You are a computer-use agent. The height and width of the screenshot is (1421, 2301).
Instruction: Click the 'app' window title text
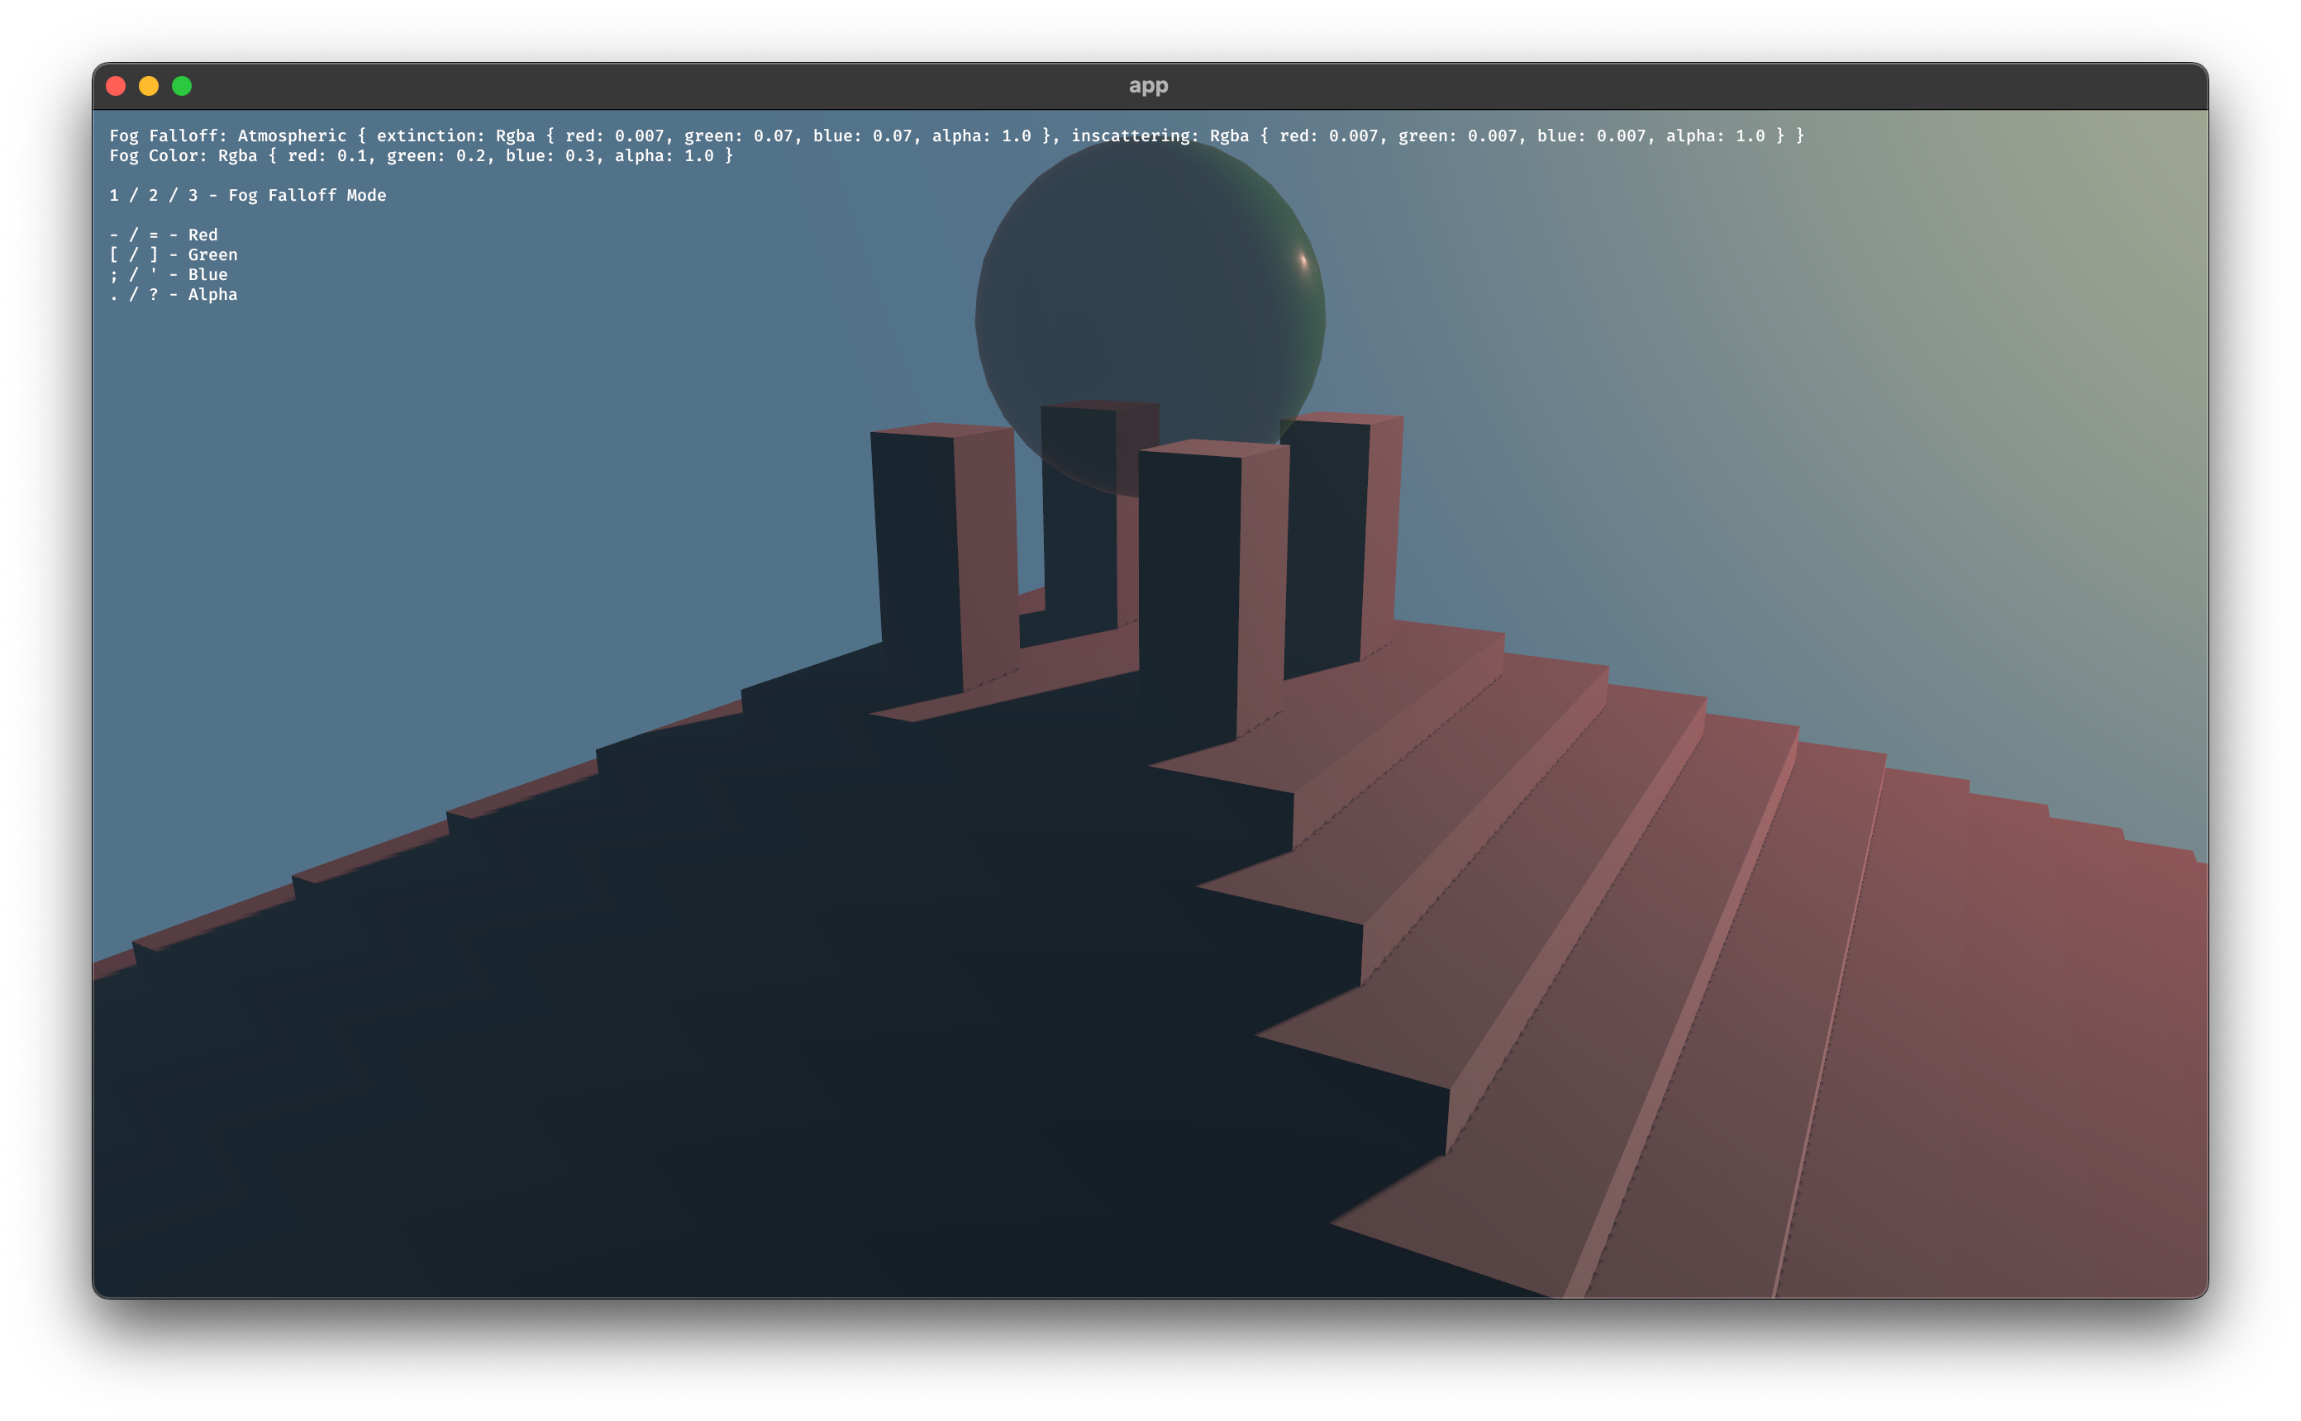click(x=1149, y=86)
